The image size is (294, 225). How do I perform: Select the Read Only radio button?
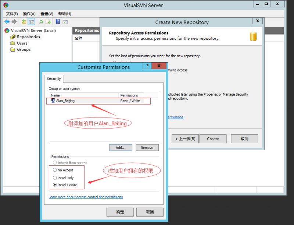[55, 177]
